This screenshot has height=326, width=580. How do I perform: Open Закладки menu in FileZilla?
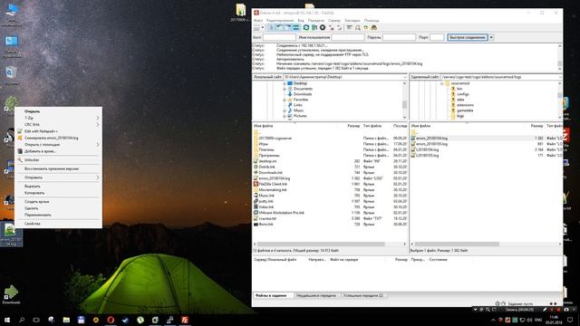(x=353, y=20)
